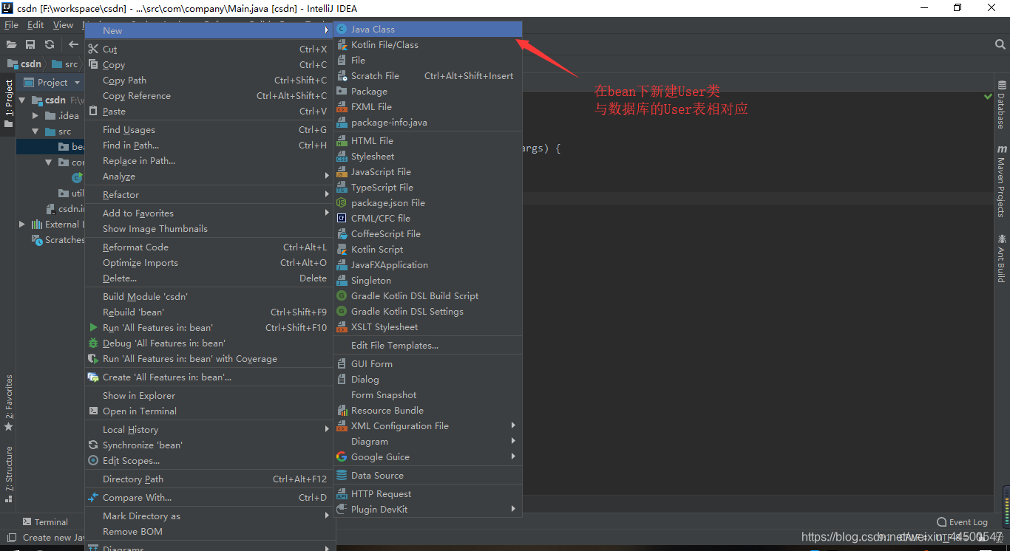The height and width of the screenshot is (551, 1010).
Task: Toggle the 1: Project tool window
Action: click(x=9, y=103)
